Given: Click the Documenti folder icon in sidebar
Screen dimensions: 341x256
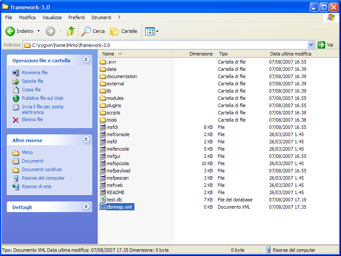Looking at the screenshot, I should tap(16, 161).
